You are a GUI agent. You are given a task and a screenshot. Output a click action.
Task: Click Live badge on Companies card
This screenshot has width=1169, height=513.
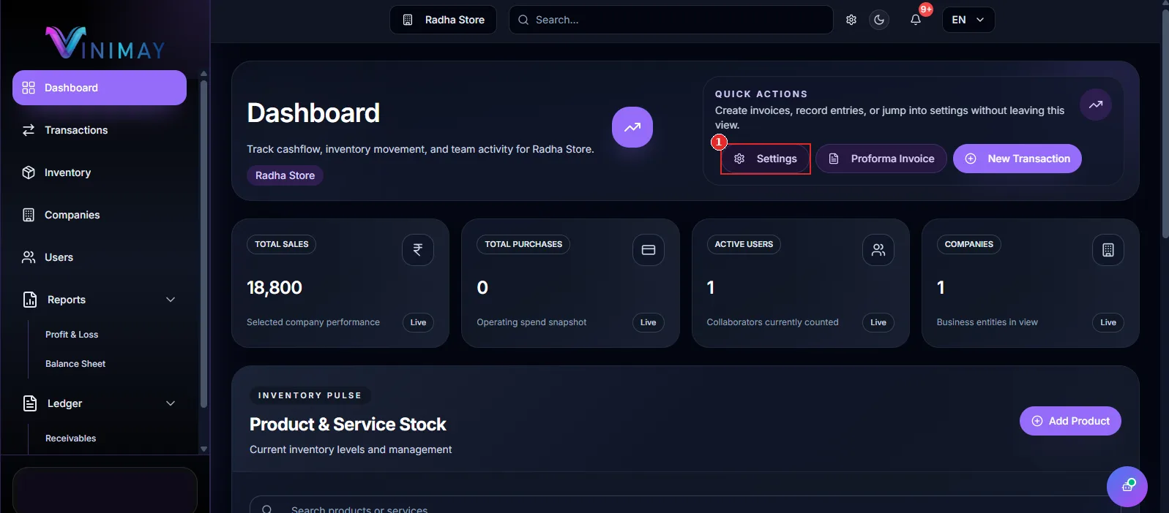coord(1108,322)
